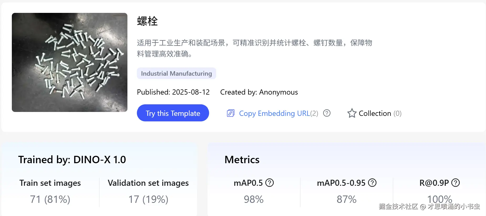Click the Collection label text
Viewport: 486px width, 216px height.
[x=375, y=113]
